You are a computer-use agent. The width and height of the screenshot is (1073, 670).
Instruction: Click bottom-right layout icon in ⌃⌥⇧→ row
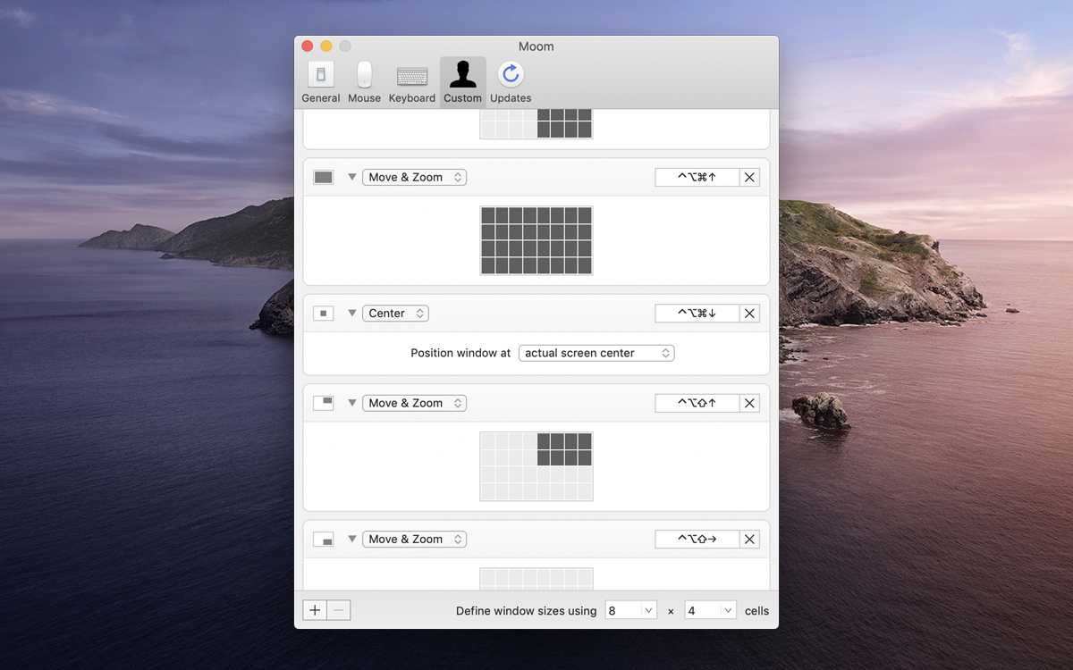coord(324,540)
